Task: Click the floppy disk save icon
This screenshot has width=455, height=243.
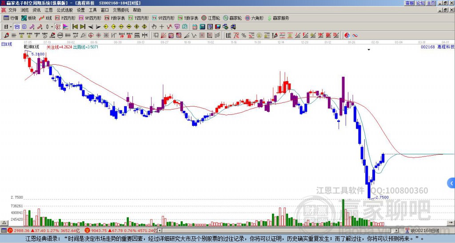Action: (218, 27)
